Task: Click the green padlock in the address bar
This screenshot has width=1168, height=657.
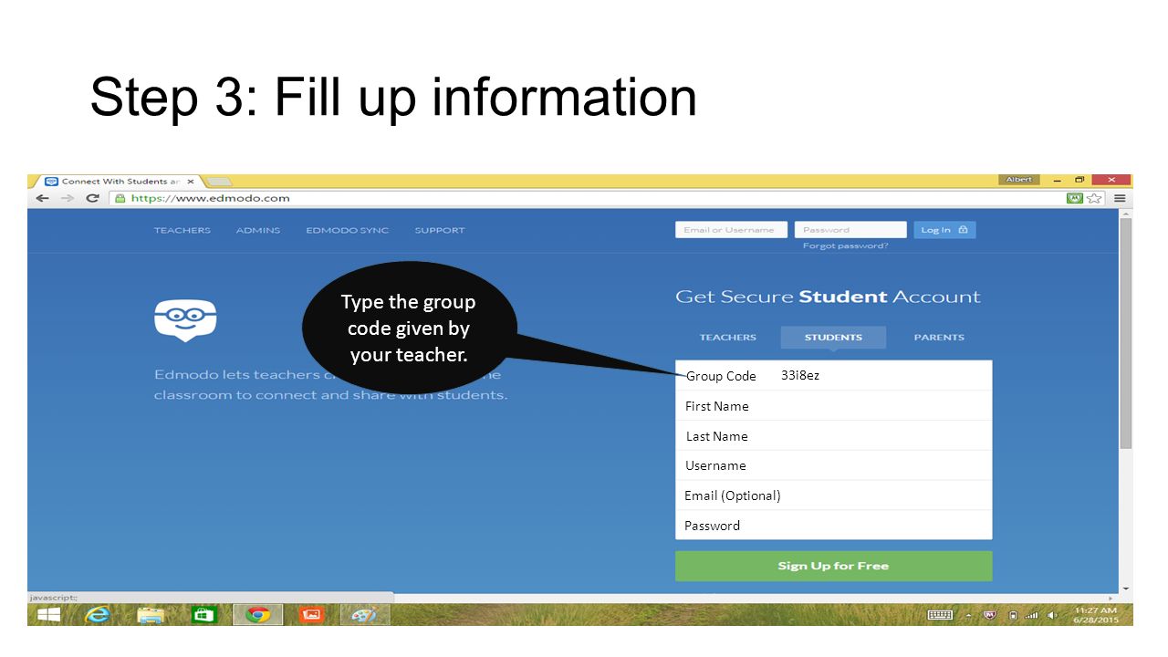Action: pos(120,198)
